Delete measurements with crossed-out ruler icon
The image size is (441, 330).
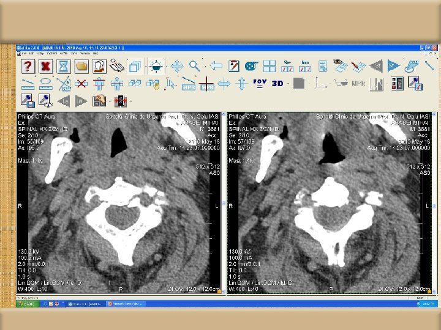coord(81,84)
